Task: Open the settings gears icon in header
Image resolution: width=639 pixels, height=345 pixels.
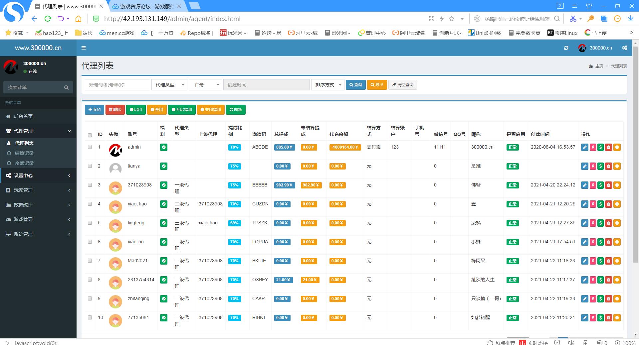Action: [x=624, y=48]
